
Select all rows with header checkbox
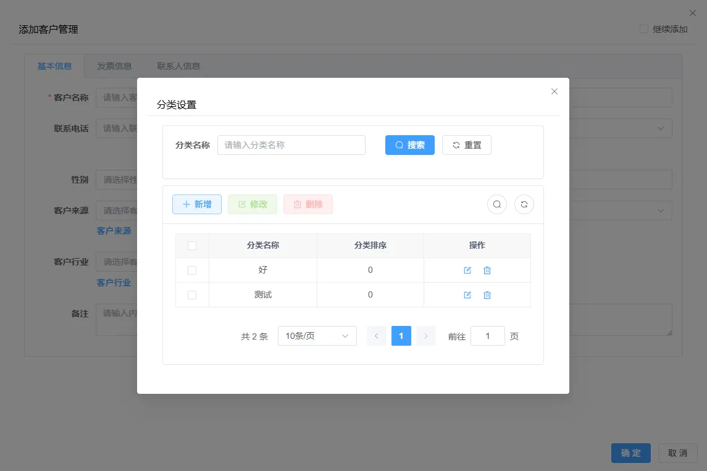(192, 246)
